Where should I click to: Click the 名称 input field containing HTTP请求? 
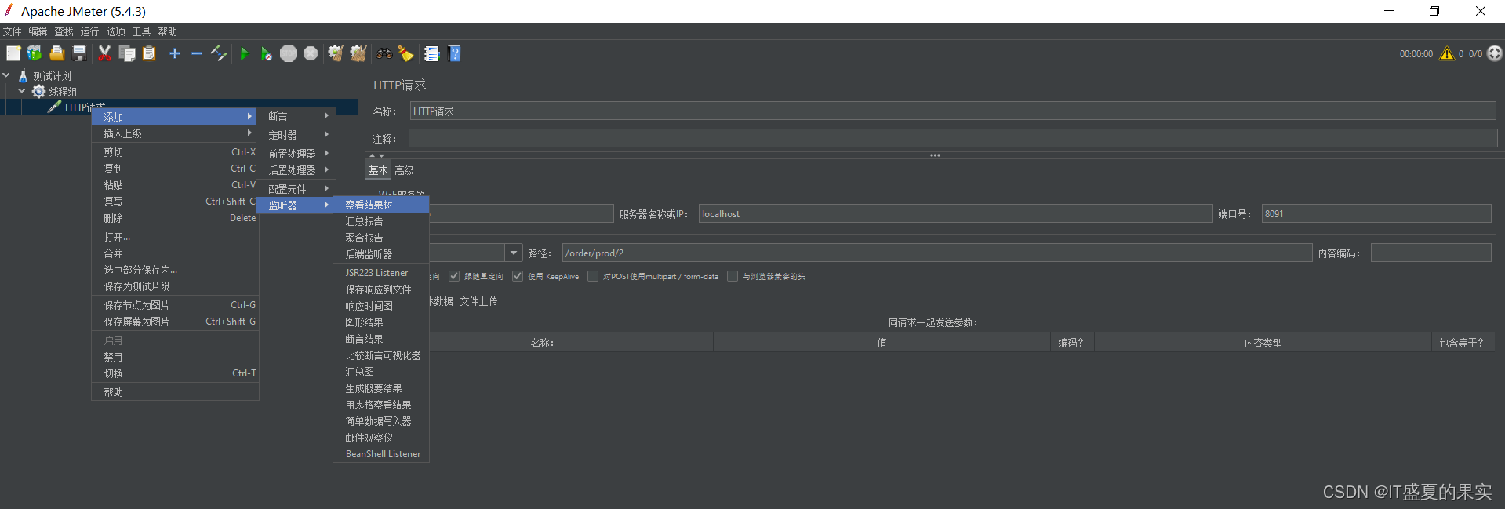click(953, 111)
